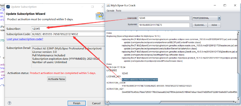
Task: Click the Active button
Action: tap(214, 25)
